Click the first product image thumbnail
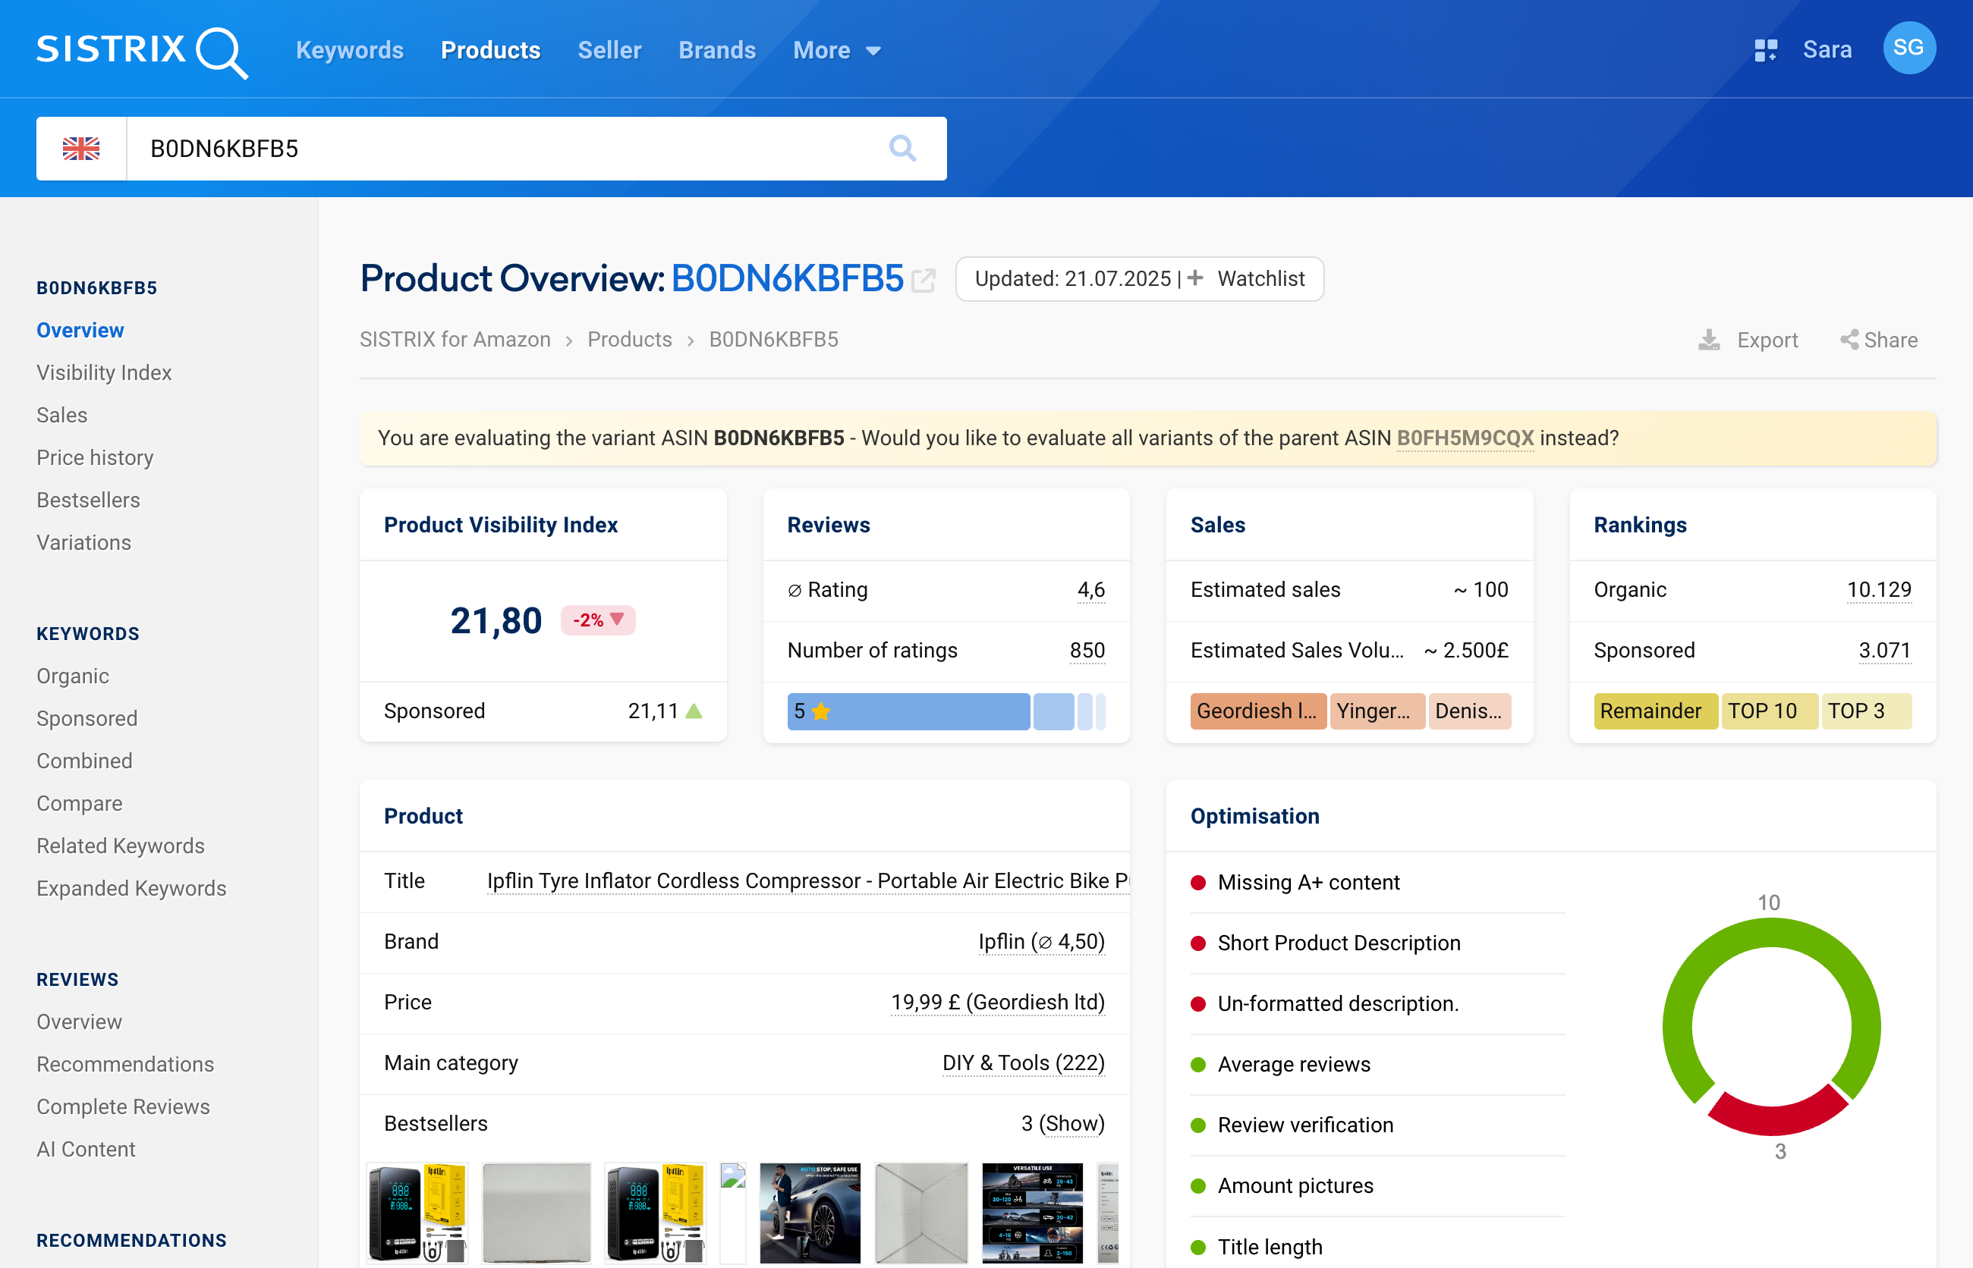The height and width of the screenshot is (1268, 1973). coord(417,1212)
